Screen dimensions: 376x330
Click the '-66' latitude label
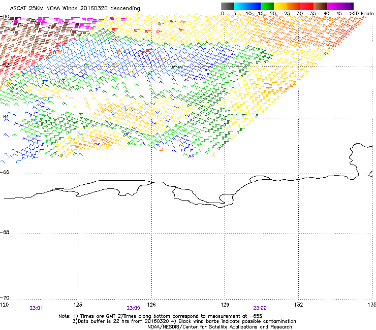5,172
